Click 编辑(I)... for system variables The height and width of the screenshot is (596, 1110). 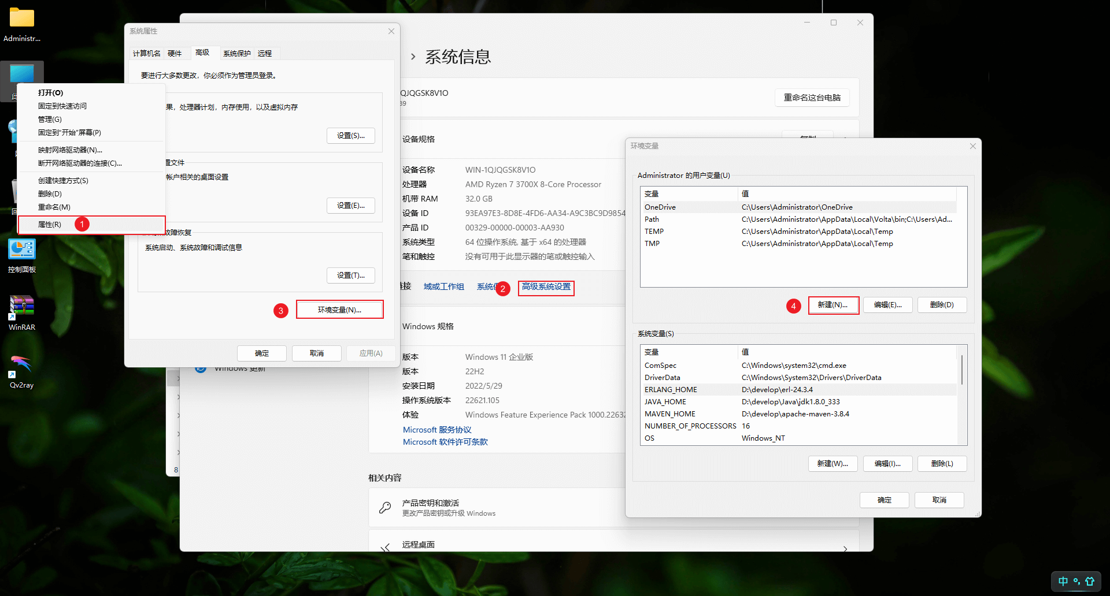[888, 464]
